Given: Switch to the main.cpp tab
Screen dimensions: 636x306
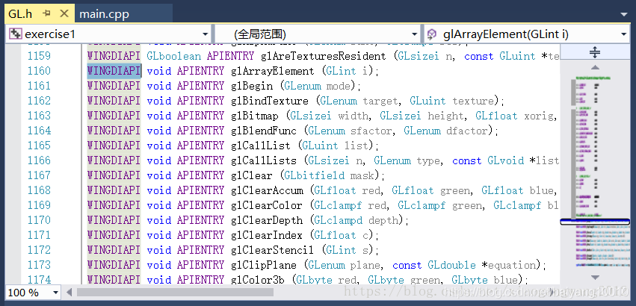Looking at the screenshot, I should [104, 15].
